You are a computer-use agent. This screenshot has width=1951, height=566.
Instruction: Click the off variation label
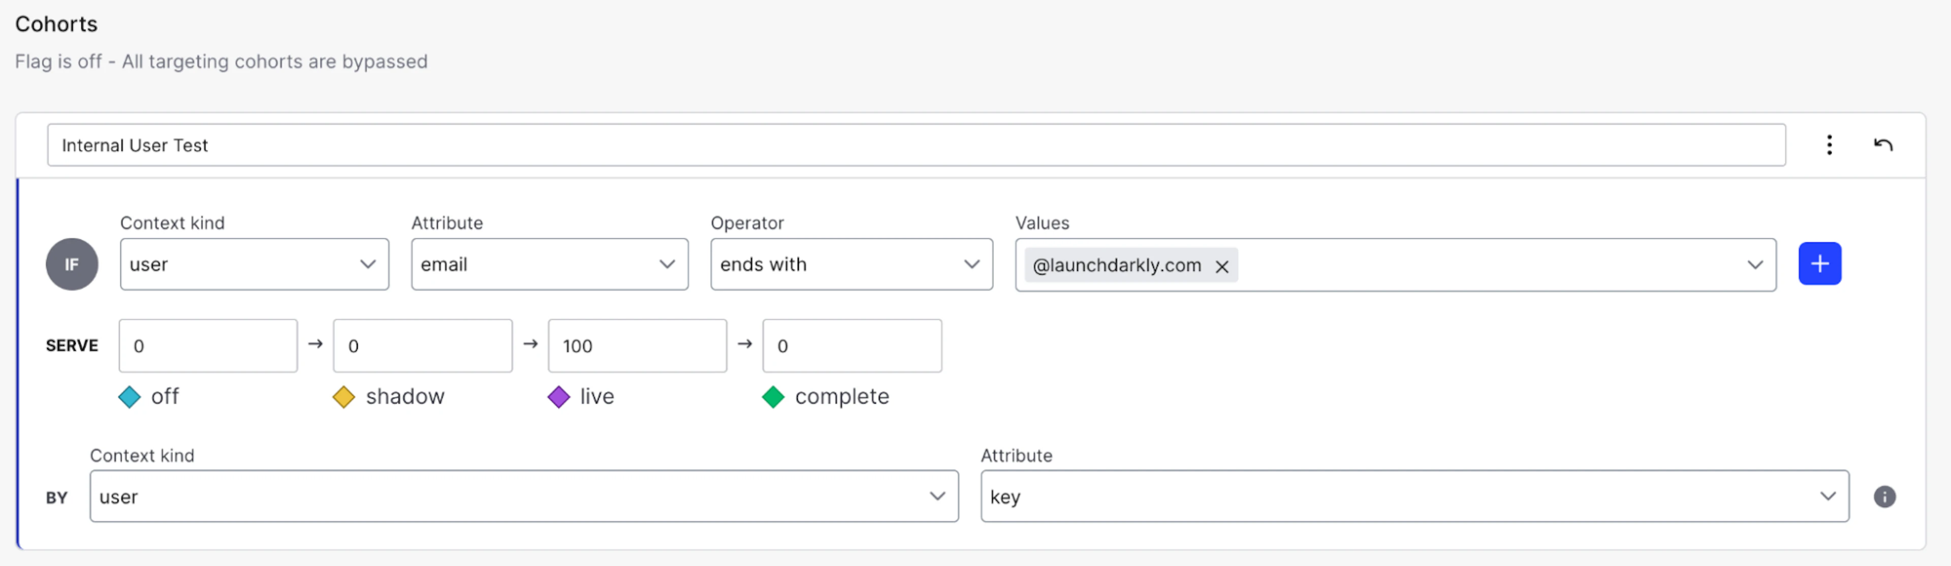(x=165, y=396)
